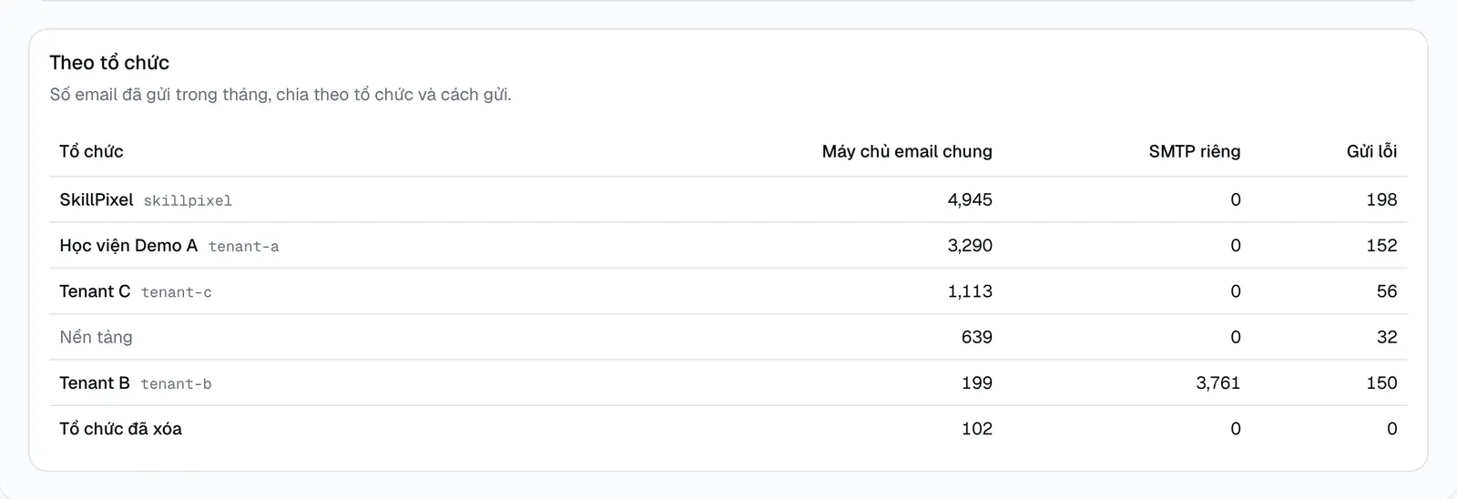1457x499 pixels.
Task: Select the Gửi lỗi column header
Action: pyautogui.click(x=1371, y=151)
